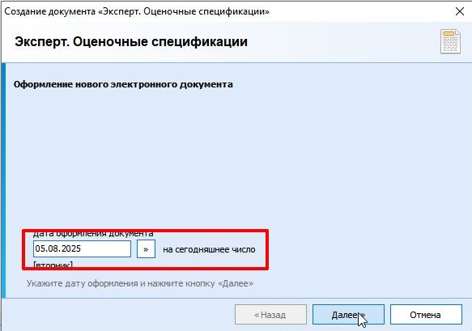Click the window title bar text

point(137,11)
